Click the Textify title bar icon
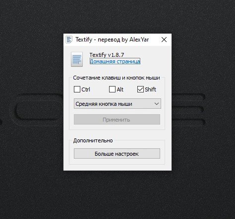 (69, 40)
